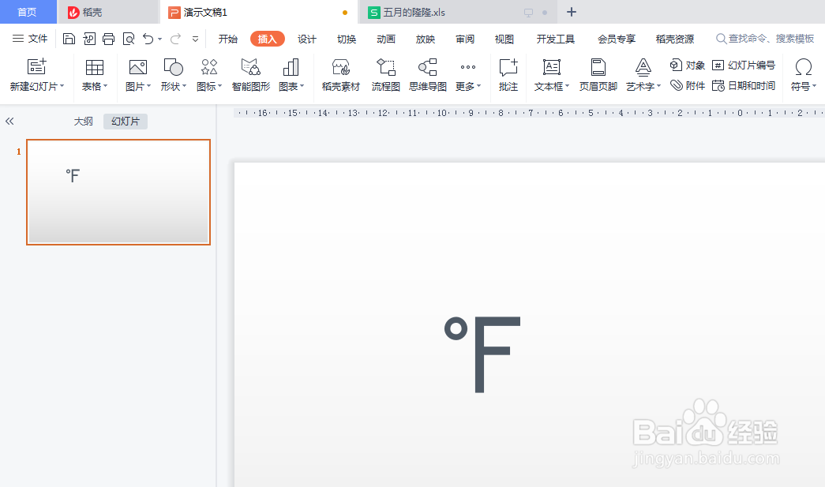Insert 页眉页脚 header and footer
Screen dimensions: 825x487
point(598,77)
